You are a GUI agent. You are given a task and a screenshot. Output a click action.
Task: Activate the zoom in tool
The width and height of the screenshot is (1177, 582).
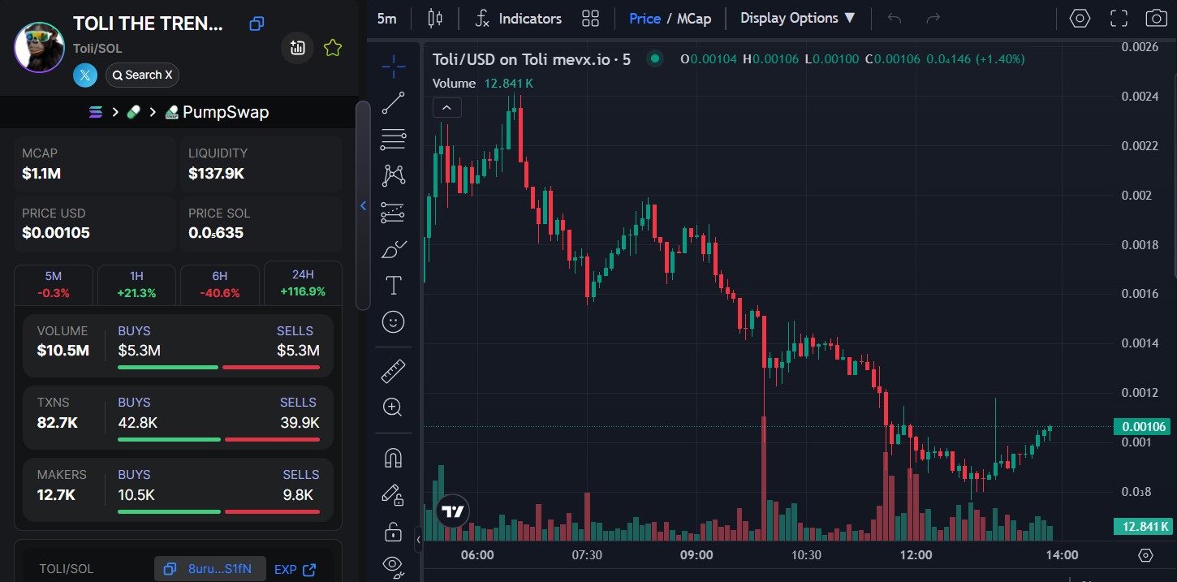[394, 407]
